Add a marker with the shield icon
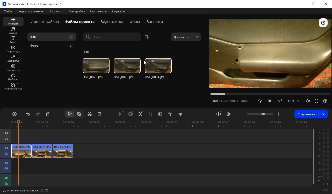The image size is (332, 194). click(99, 114)
